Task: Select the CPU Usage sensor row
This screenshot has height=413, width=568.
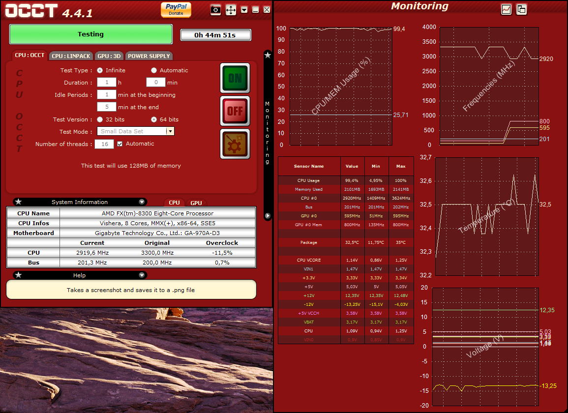Action: [346, 180]
